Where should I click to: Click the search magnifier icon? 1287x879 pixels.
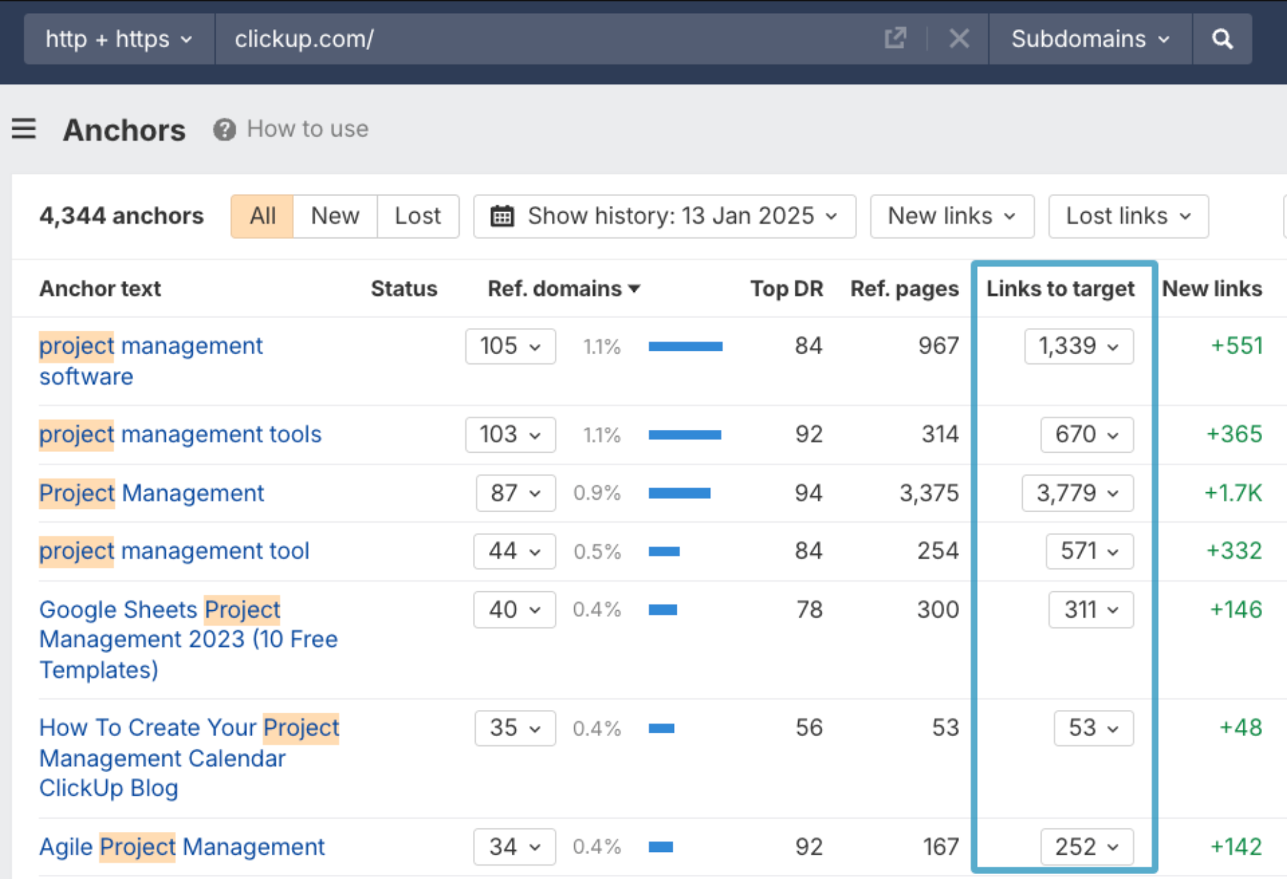point(1222,39)
